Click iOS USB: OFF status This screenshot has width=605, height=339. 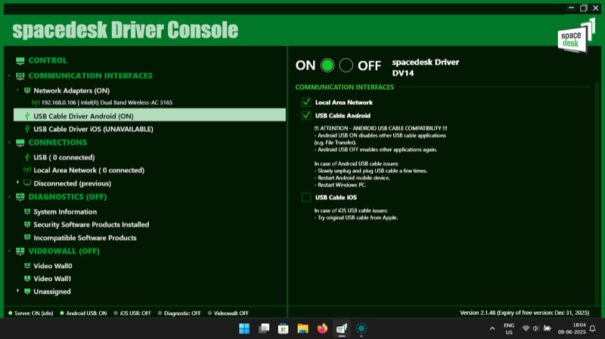click(132, 313)
